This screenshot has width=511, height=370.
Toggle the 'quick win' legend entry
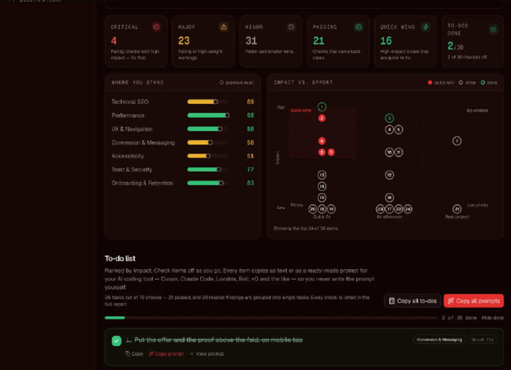tap(440, 82)
